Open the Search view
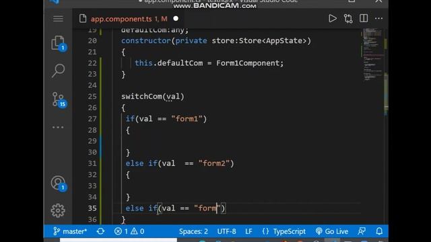 [58, 71]
